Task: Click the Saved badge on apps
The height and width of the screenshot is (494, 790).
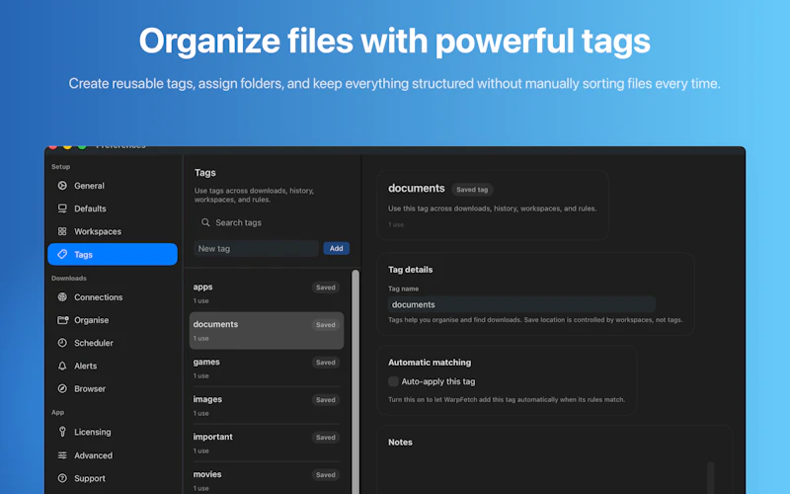Action: click(x=326, y=288)
